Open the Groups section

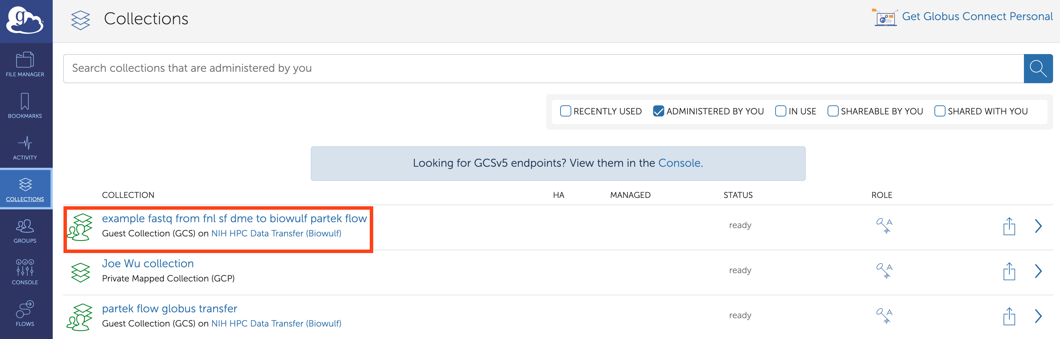[x=25, y=231]
